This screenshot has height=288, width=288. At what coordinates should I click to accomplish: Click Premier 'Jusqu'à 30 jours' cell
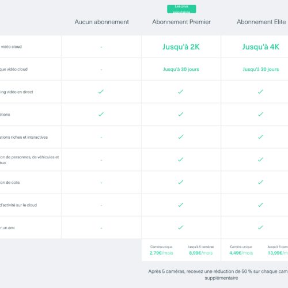[x=181, y=69]
